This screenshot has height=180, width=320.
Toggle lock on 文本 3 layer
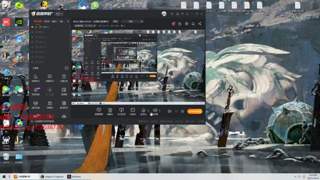coord(36,27)
